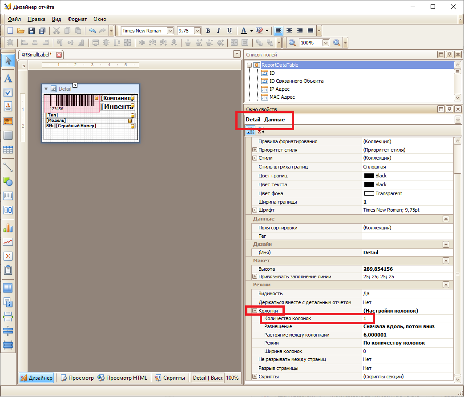Image resolution: width=464 pixels, height=397 pixels.
Task: Click the Save file toolbar icon
Action: pos(32,31)
